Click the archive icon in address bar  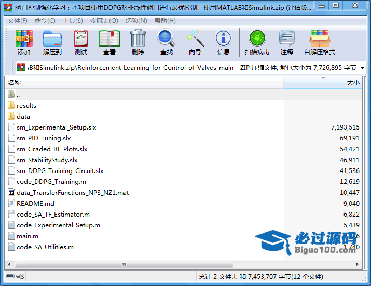tap(21, 67)
